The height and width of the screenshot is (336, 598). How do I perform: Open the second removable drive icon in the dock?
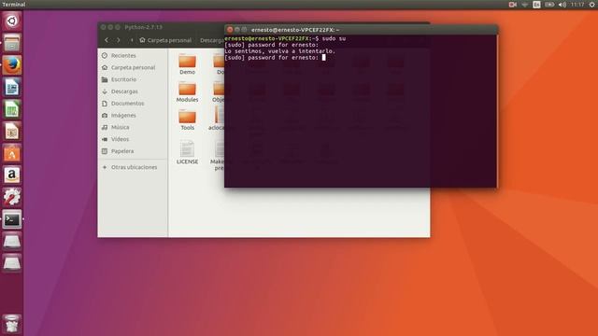pos(12,263)
